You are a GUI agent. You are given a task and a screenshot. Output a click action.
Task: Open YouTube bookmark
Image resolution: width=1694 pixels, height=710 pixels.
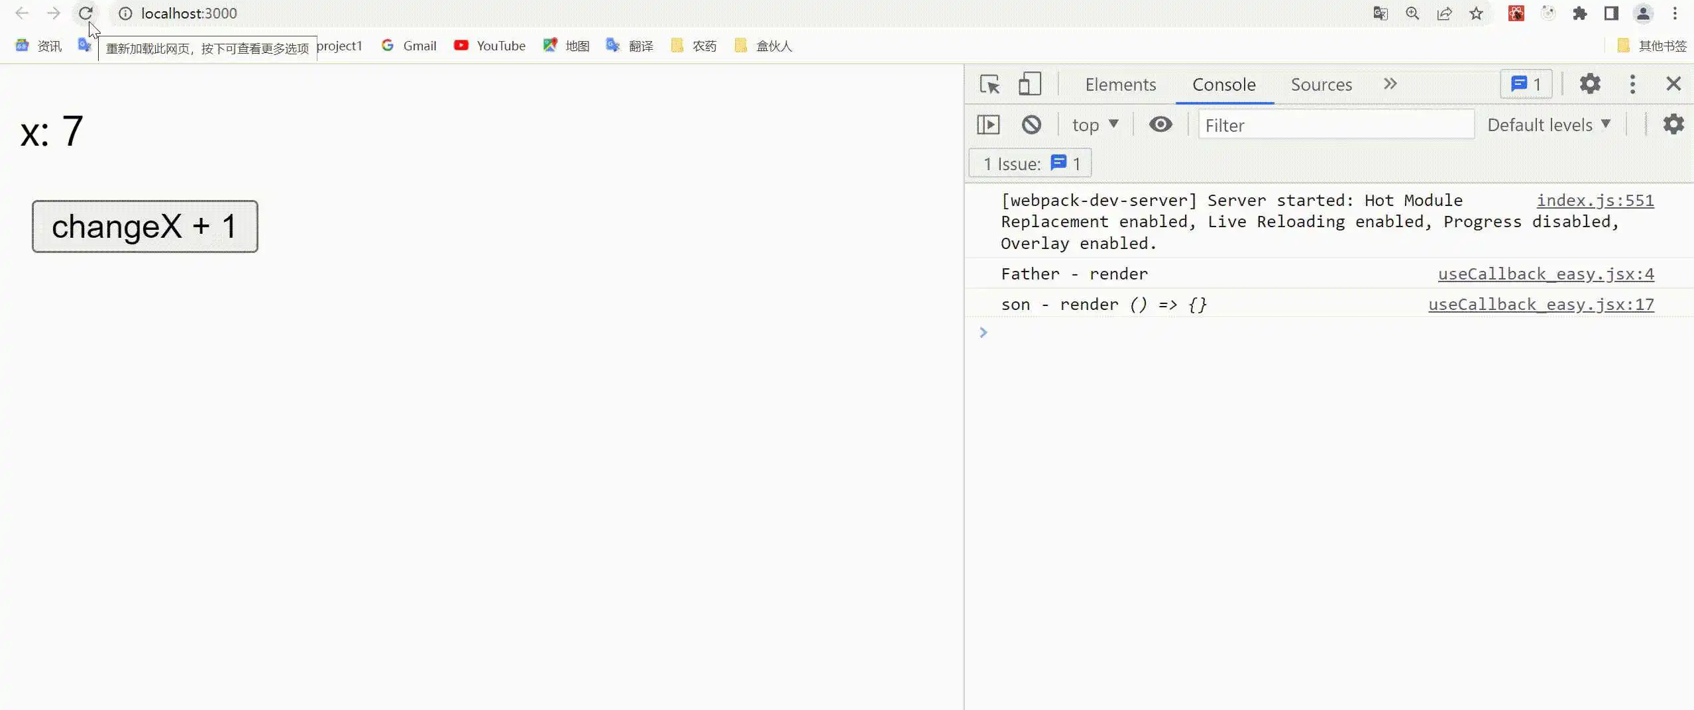coord(490,46)
